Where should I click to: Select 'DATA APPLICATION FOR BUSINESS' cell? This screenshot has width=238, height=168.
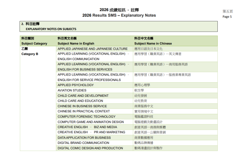coord(94,138)
